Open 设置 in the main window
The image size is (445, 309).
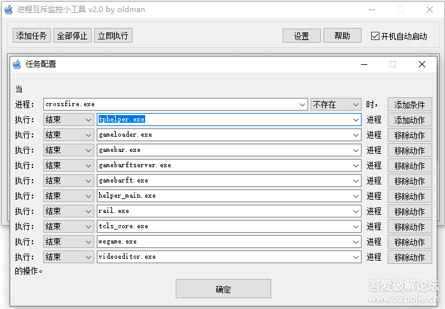(x=301, y=36)
